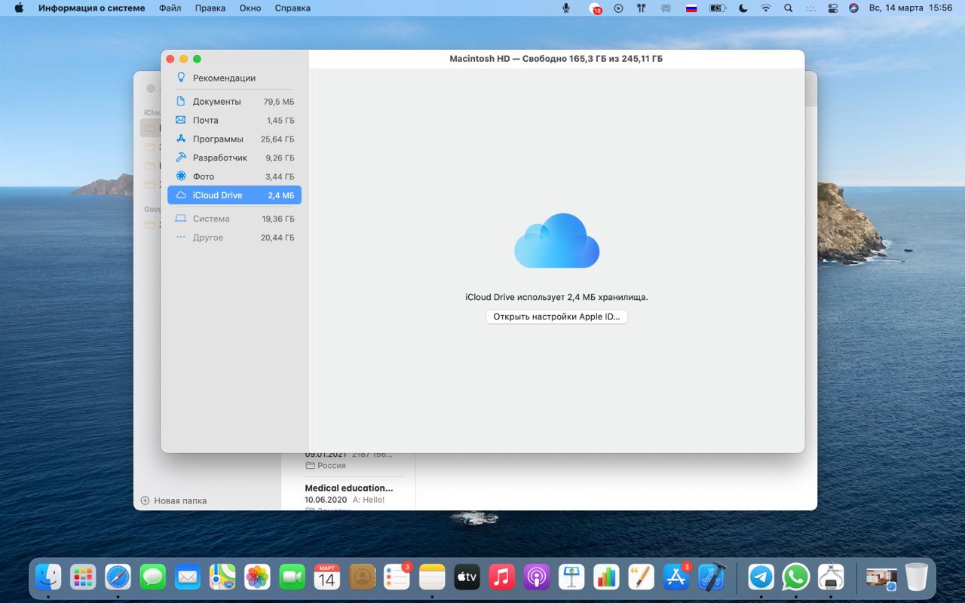Open the Apple menu
The height and width of the screenshot is (603, 965).
[x=19, y=8]
